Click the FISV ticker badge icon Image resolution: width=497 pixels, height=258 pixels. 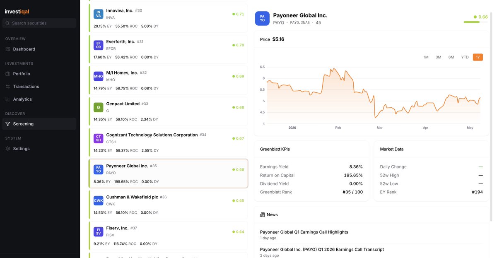point(98,231)
